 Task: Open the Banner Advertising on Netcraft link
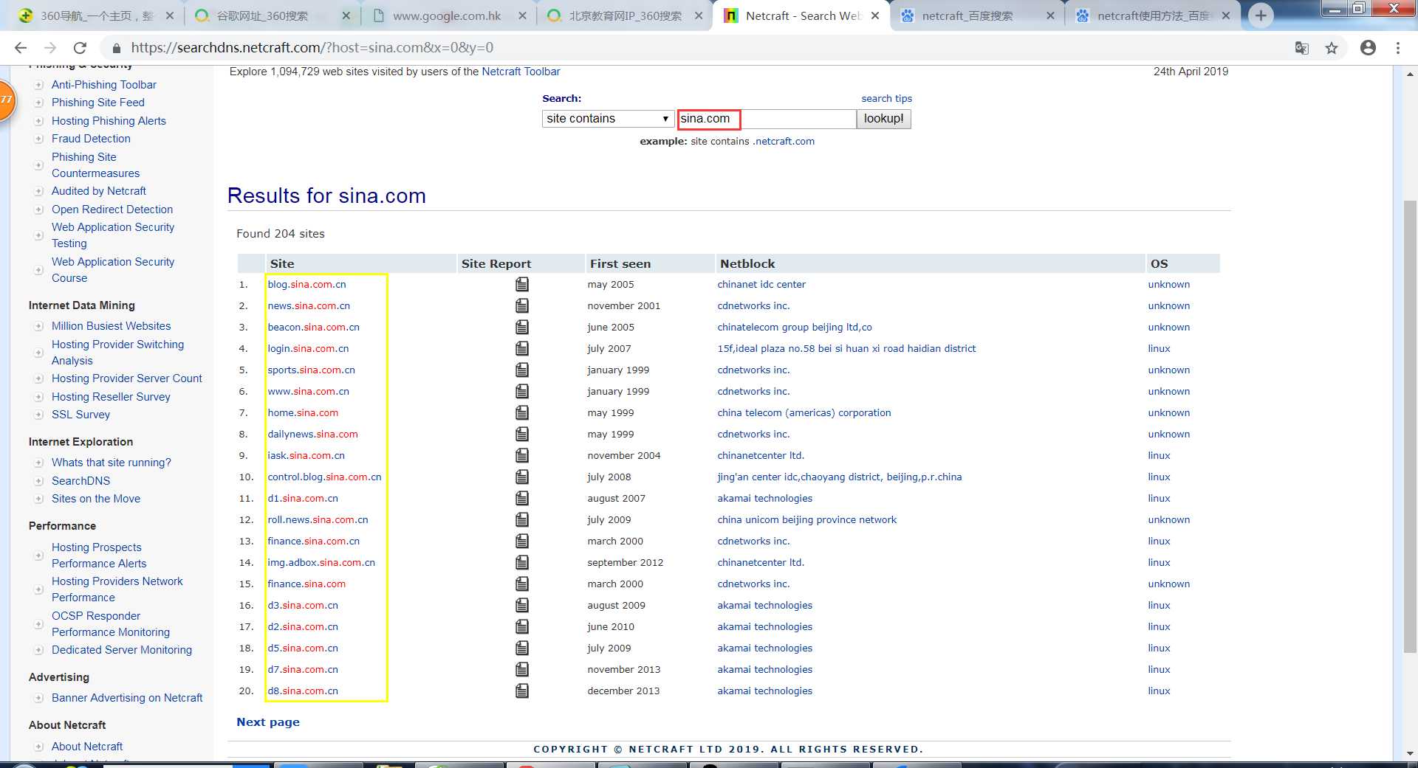[x=127, y=698]
